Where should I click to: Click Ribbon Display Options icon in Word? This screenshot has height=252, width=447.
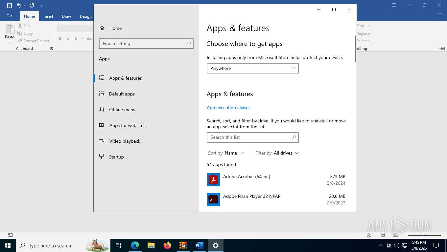click(394, 5)
